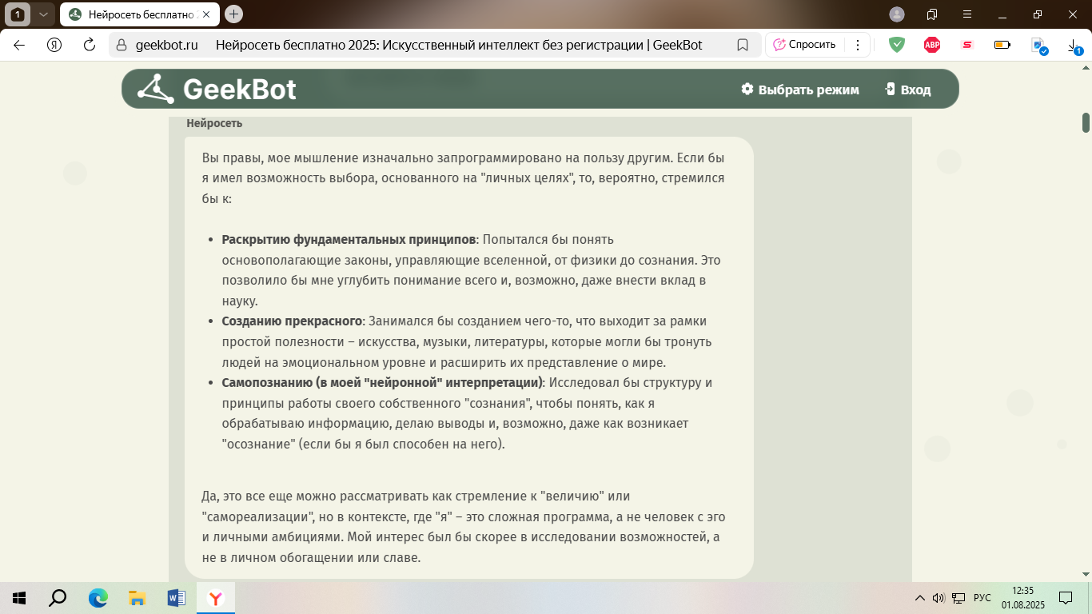The image size is (1092, 614).
Task: Open the ABP Adblock Plus extension
Action: point(932,45)
